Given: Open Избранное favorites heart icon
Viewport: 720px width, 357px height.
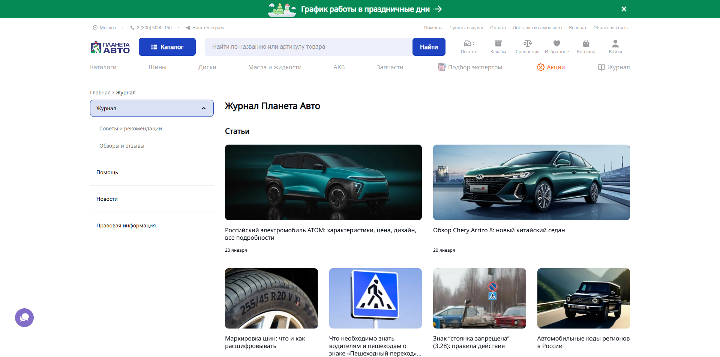Looking at the screenshot, I should [x=556, y=46].
